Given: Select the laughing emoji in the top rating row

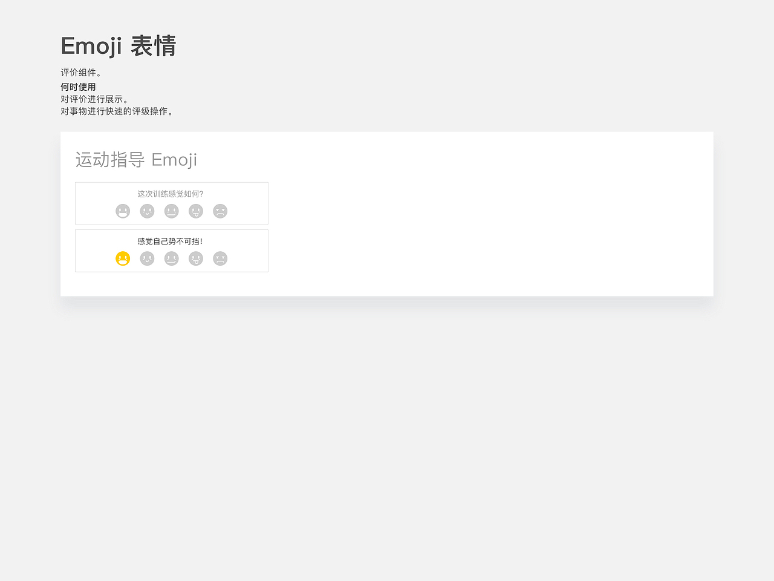Looking at the screenshot, I should click(x=123, y=211).
